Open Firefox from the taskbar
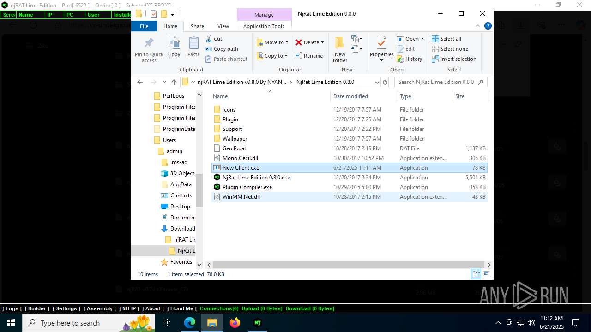 coord(235,323)
